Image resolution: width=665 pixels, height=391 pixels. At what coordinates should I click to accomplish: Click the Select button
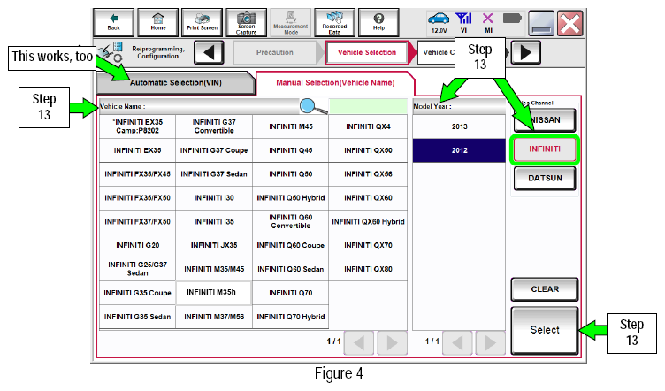tap(545, 330)
